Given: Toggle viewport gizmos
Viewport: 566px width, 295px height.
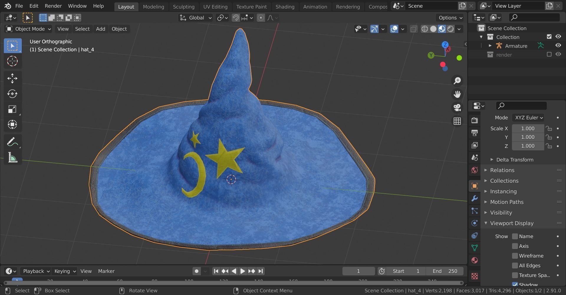Looking at the screenshot, I should click(x=374, y=29).
